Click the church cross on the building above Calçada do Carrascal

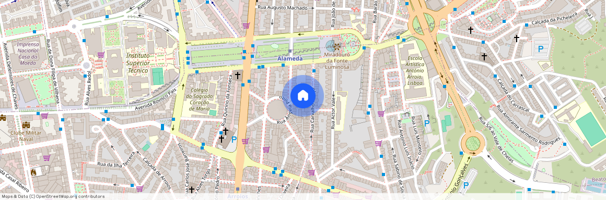484,57
